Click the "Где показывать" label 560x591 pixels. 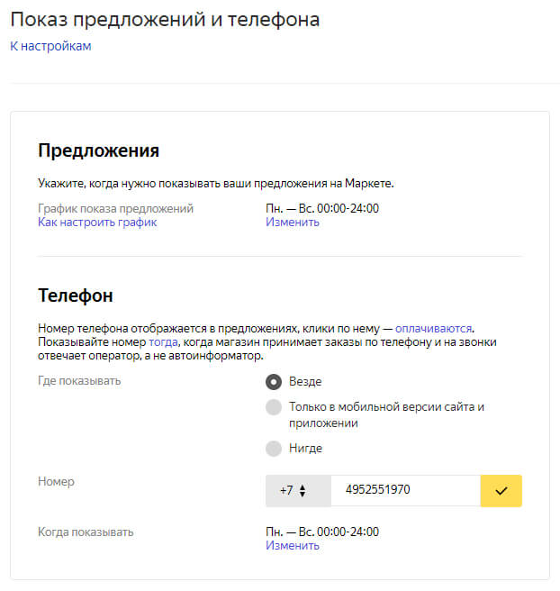[79, 381]
